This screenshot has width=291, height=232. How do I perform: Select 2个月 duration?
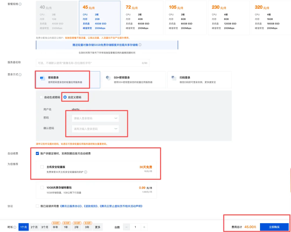tap(34, 227)
